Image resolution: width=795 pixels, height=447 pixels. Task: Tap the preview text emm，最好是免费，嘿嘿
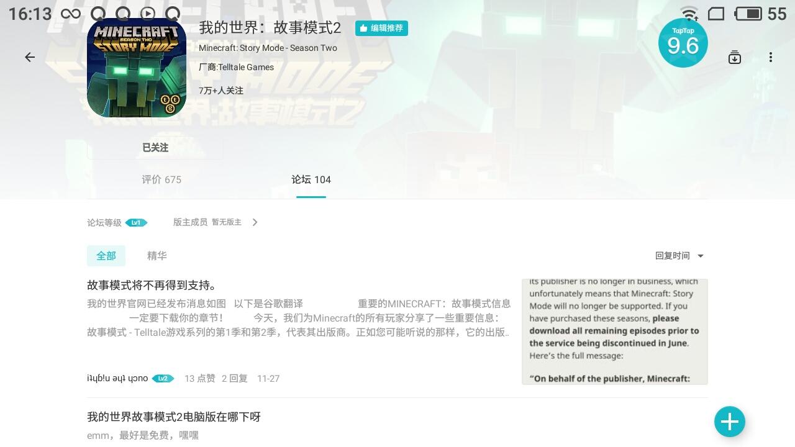tap(143, 436)
